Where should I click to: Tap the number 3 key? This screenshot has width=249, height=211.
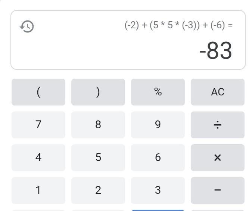158,190
